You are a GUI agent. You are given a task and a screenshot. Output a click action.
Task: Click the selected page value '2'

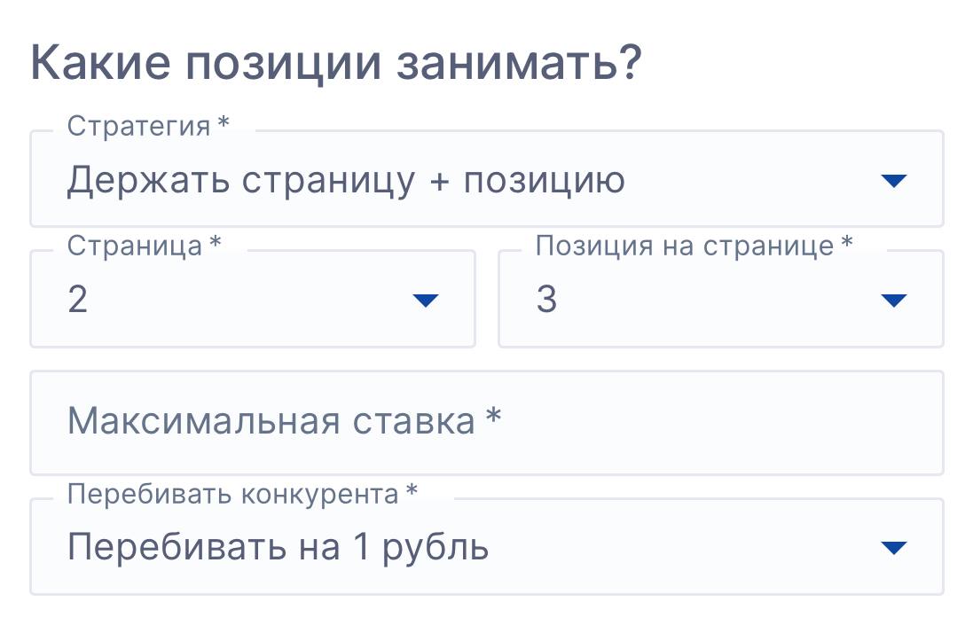78,301
